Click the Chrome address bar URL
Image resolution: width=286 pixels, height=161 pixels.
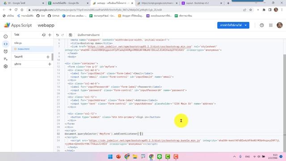pos(97,10)
